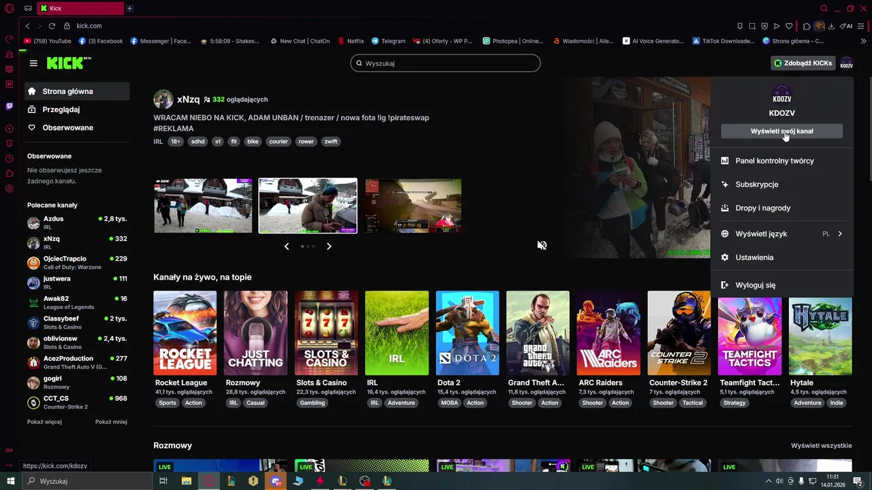Open the Slots & Casino category thumbnail
872x490 pixels.
click(326, 333)
